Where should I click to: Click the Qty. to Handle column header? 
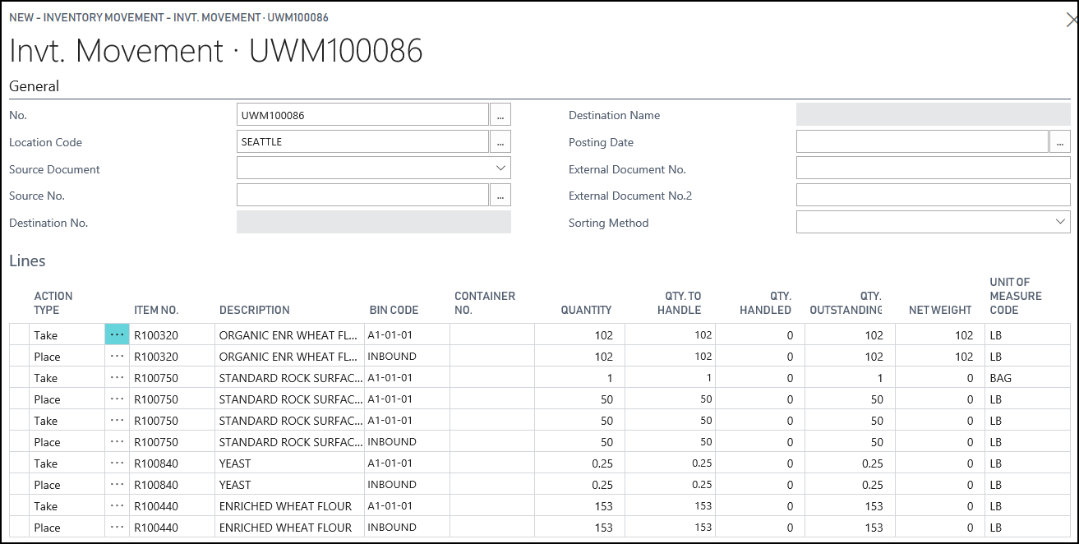pyautogui.click(x=682, y=303)
